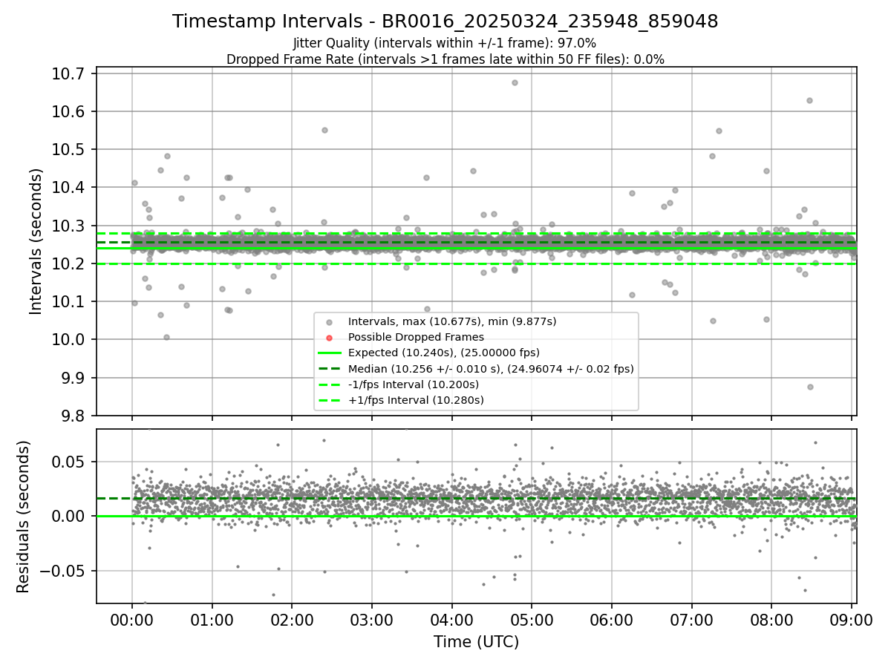Image resolution: width=891 pixels, height=668 pixels.
Task: Click legend entry "-1/fps Interval (10.200s)"
Action: tap(413, 384)
